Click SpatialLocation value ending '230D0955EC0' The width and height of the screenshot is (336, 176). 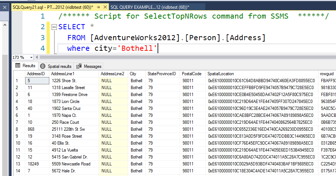tap(262, 129)
